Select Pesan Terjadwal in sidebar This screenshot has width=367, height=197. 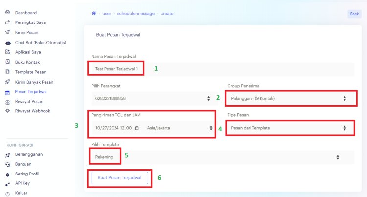click(31, 91)
